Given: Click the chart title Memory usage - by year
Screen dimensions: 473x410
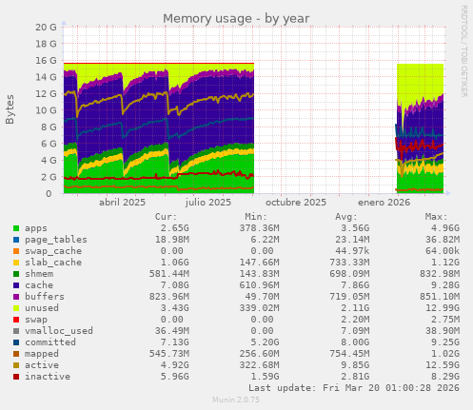Looking at the screenshot, I should [236, 19].
